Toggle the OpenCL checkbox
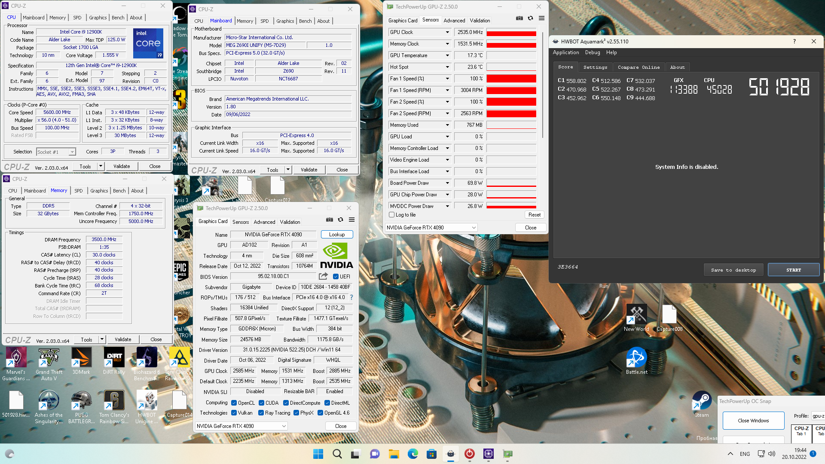The width and height of the screenshot is (825, 464). point(234,403)
